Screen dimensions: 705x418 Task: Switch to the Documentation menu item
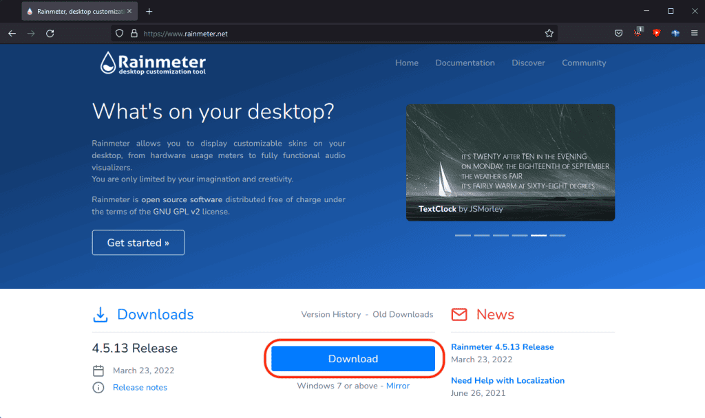point(465,63)
